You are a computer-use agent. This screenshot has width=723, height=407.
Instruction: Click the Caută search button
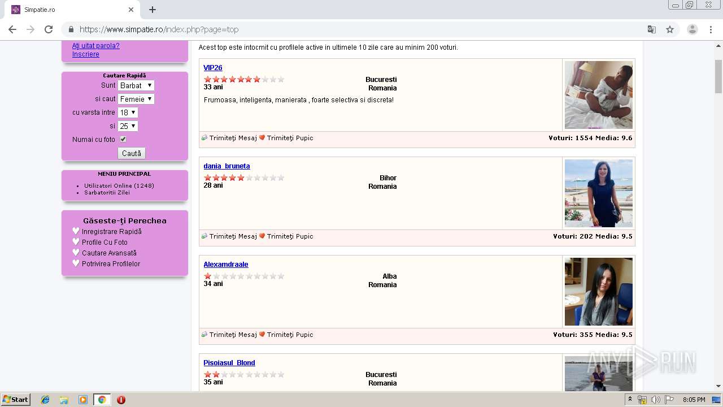(132, 153)
